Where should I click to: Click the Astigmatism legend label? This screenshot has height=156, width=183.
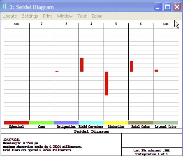66,127
